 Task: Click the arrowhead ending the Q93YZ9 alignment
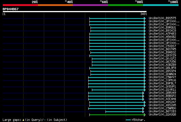145,56
